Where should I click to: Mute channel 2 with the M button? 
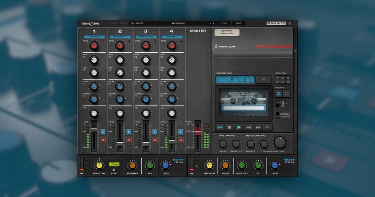click(x=128, y=140)
